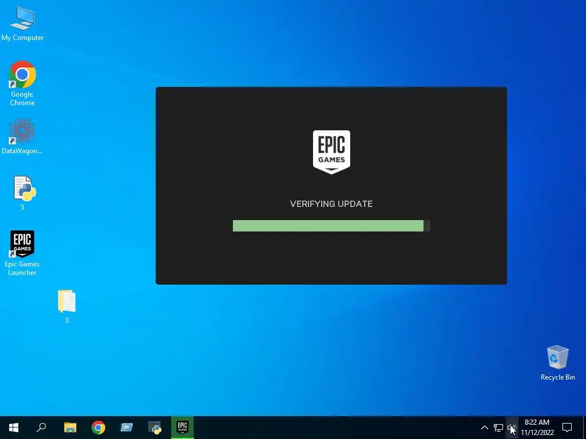Viewport: 586px width, 439px height.
Task: Select the Python file named 5
Action: tap(24, 193)
